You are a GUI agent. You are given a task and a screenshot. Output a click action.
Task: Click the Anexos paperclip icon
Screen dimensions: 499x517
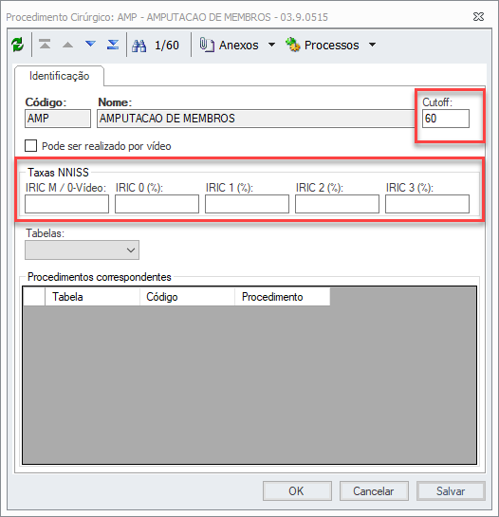point(207,45)
